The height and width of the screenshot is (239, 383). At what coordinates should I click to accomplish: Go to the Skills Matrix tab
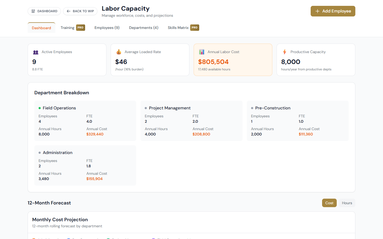point(183,28)
